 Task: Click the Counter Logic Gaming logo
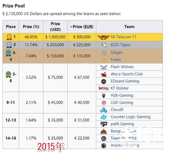pyautogui.click(x=104, y=117)
